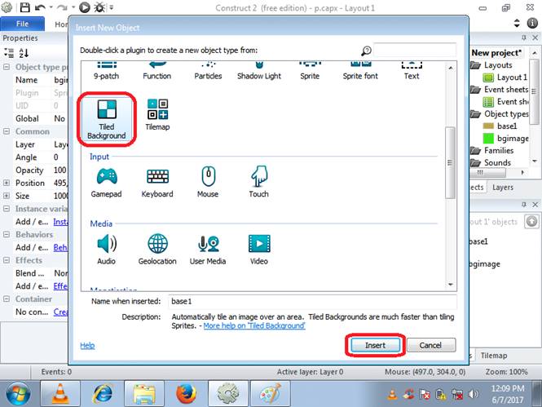
Task: Open the About info icon
Action: point(532,23)
